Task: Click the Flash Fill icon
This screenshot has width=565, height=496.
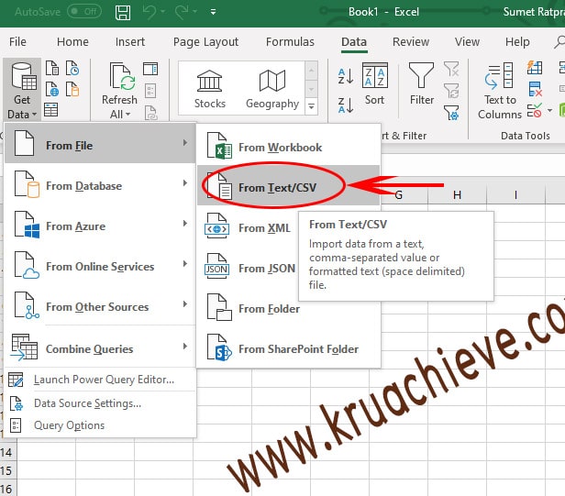Action: [535, 67]
